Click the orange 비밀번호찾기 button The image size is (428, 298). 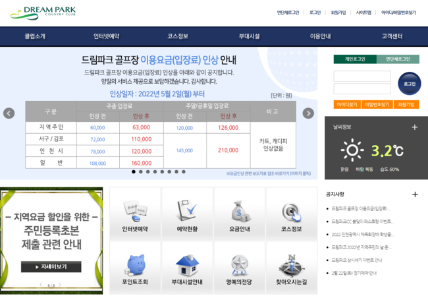[377, 104]
